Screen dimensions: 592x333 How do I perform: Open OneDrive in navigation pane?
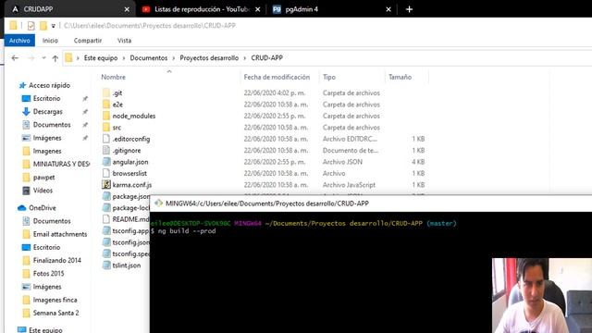[42, 208]
